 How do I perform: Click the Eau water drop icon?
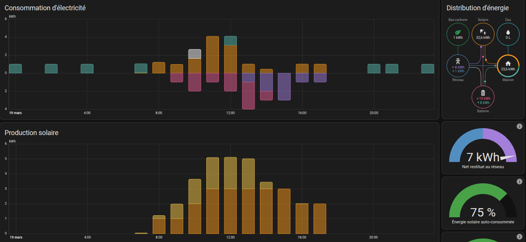click(508, 32)
